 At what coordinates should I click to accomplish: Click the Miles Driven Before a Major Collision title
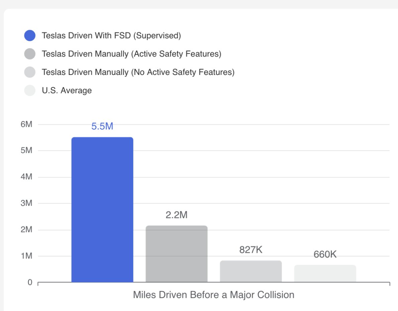[214, 295]
